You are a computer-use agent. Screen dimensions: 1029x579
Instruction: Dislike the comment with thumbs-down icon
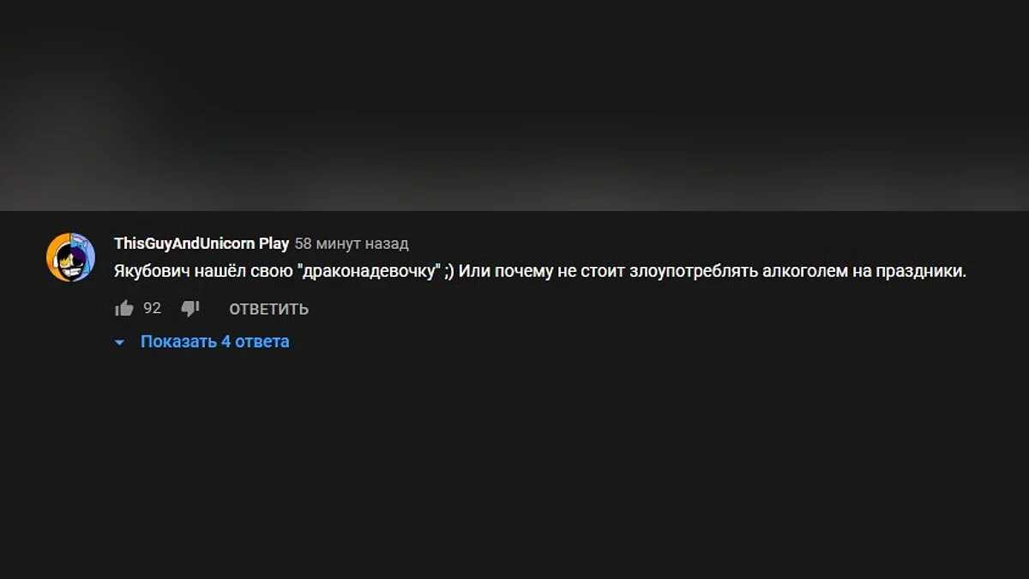click(x=190, y=309)
